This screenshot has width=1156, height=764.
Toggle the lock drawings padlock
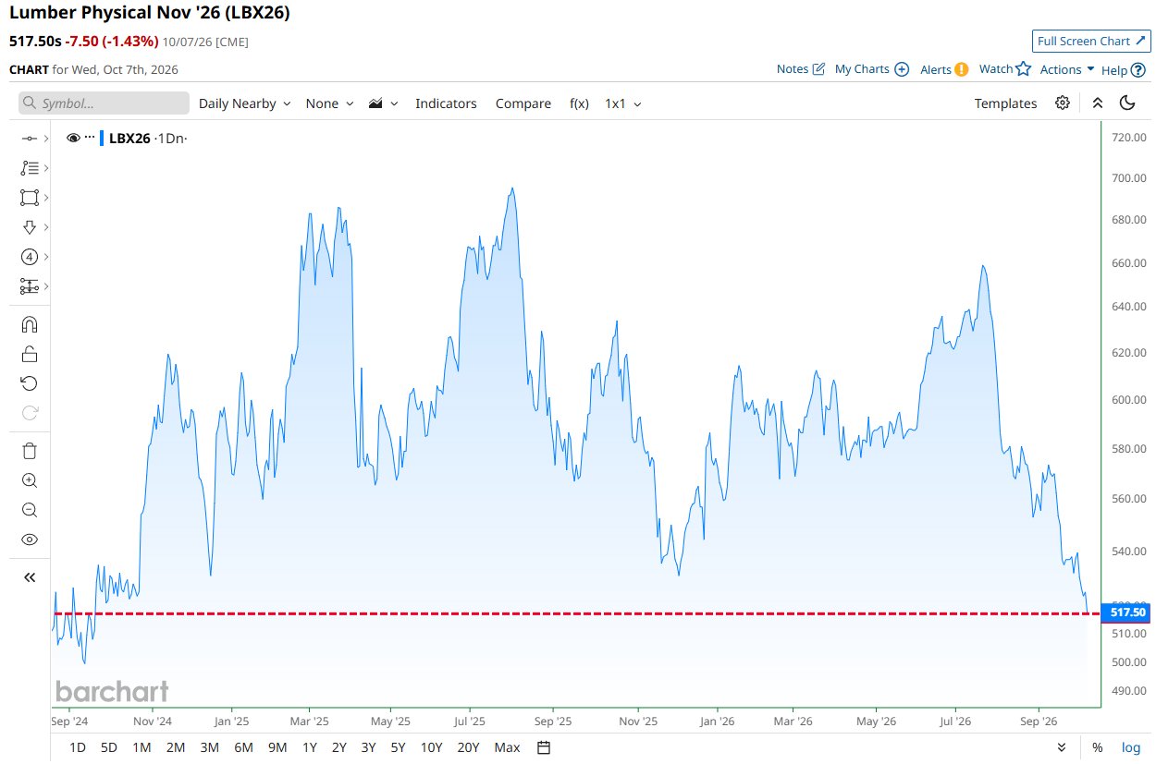pos(29,354)
